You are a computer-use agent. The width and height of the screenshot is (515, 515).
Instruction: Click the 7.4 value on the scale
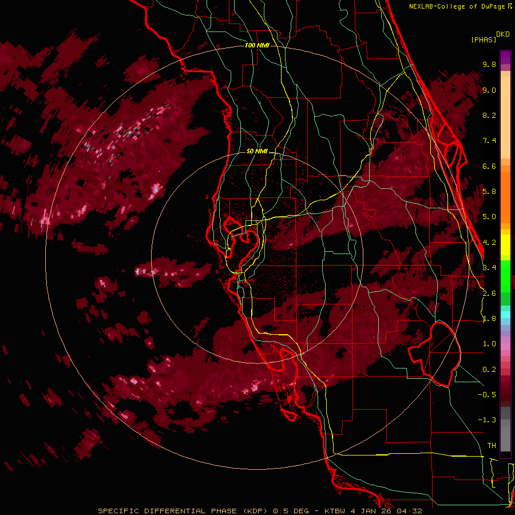point(489,141)
